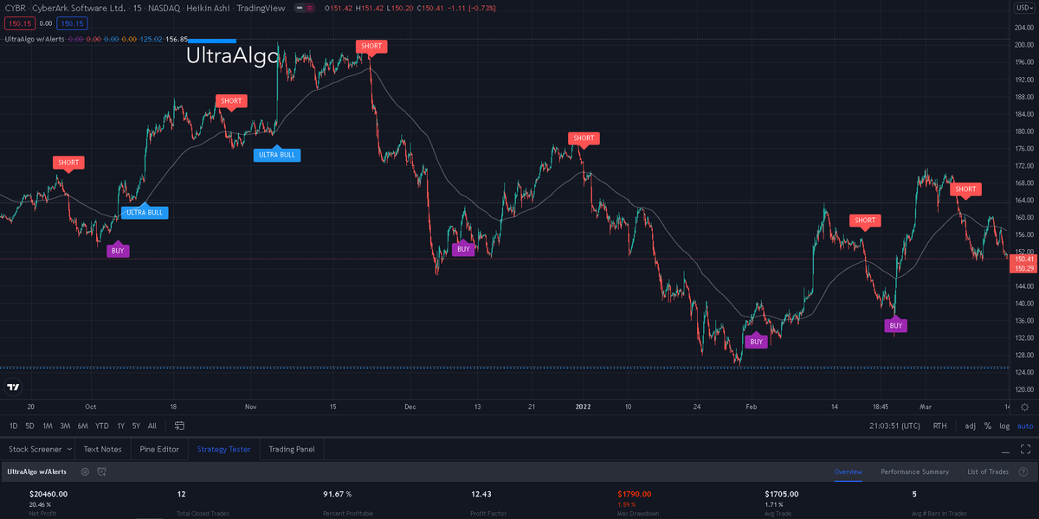The height and width of the screenshot is (519, 1039).
Task: Click the blue buy price 150.15 button
Action: [73, 23]
